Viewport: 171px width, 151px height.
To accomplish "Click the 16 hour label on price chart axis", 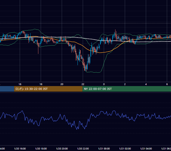I will click(20, 84).
